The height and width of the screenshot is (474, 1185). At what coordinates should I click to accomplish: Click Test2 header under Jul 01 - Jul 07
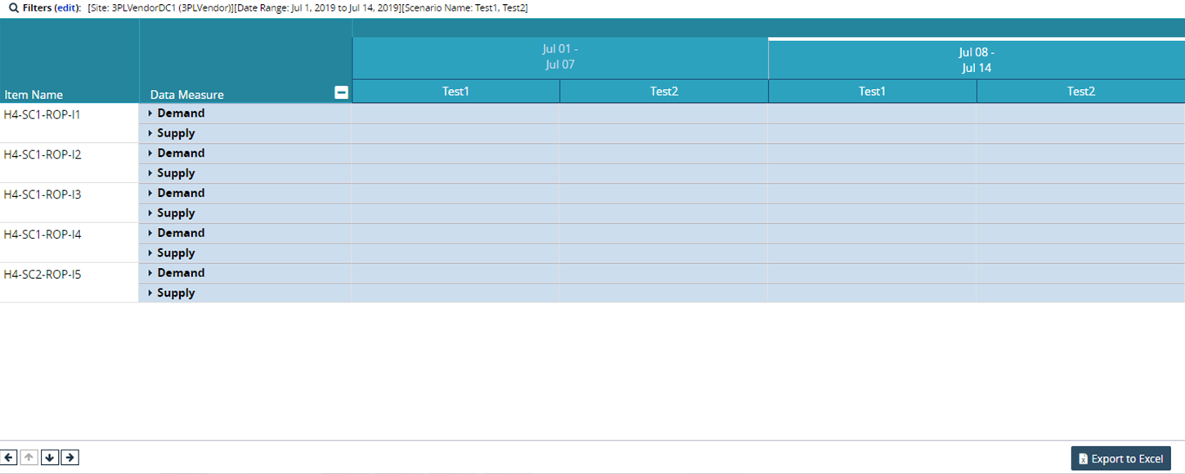[664, 92]
